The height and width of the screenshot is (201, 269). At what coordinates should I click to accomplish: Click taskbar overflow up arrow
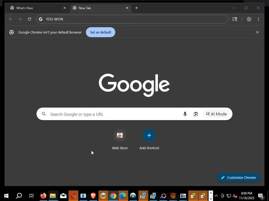[211, 193]
